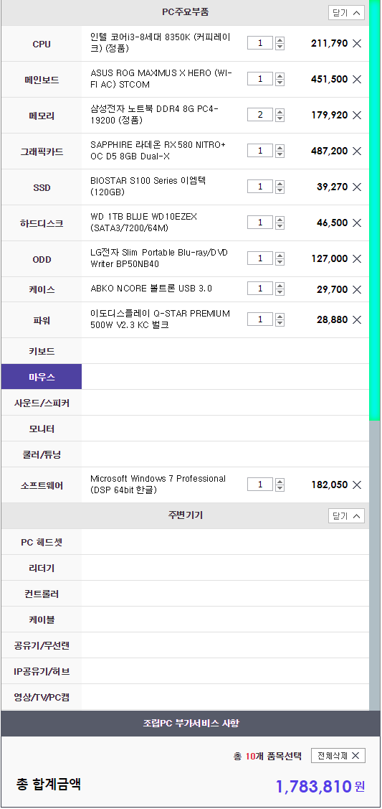The height and width of the screenshot is (809, 382).
Task: Remove the CPU item with its X icon
Action: click(357, 43)
